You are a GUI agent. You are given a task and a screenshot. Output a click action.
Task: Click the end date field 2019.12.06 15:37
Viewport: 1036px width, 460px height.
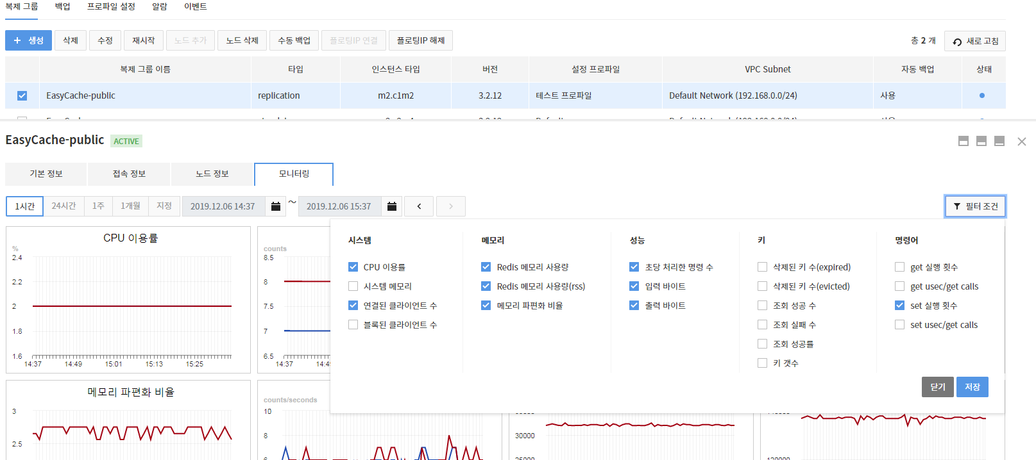[340, 206]
